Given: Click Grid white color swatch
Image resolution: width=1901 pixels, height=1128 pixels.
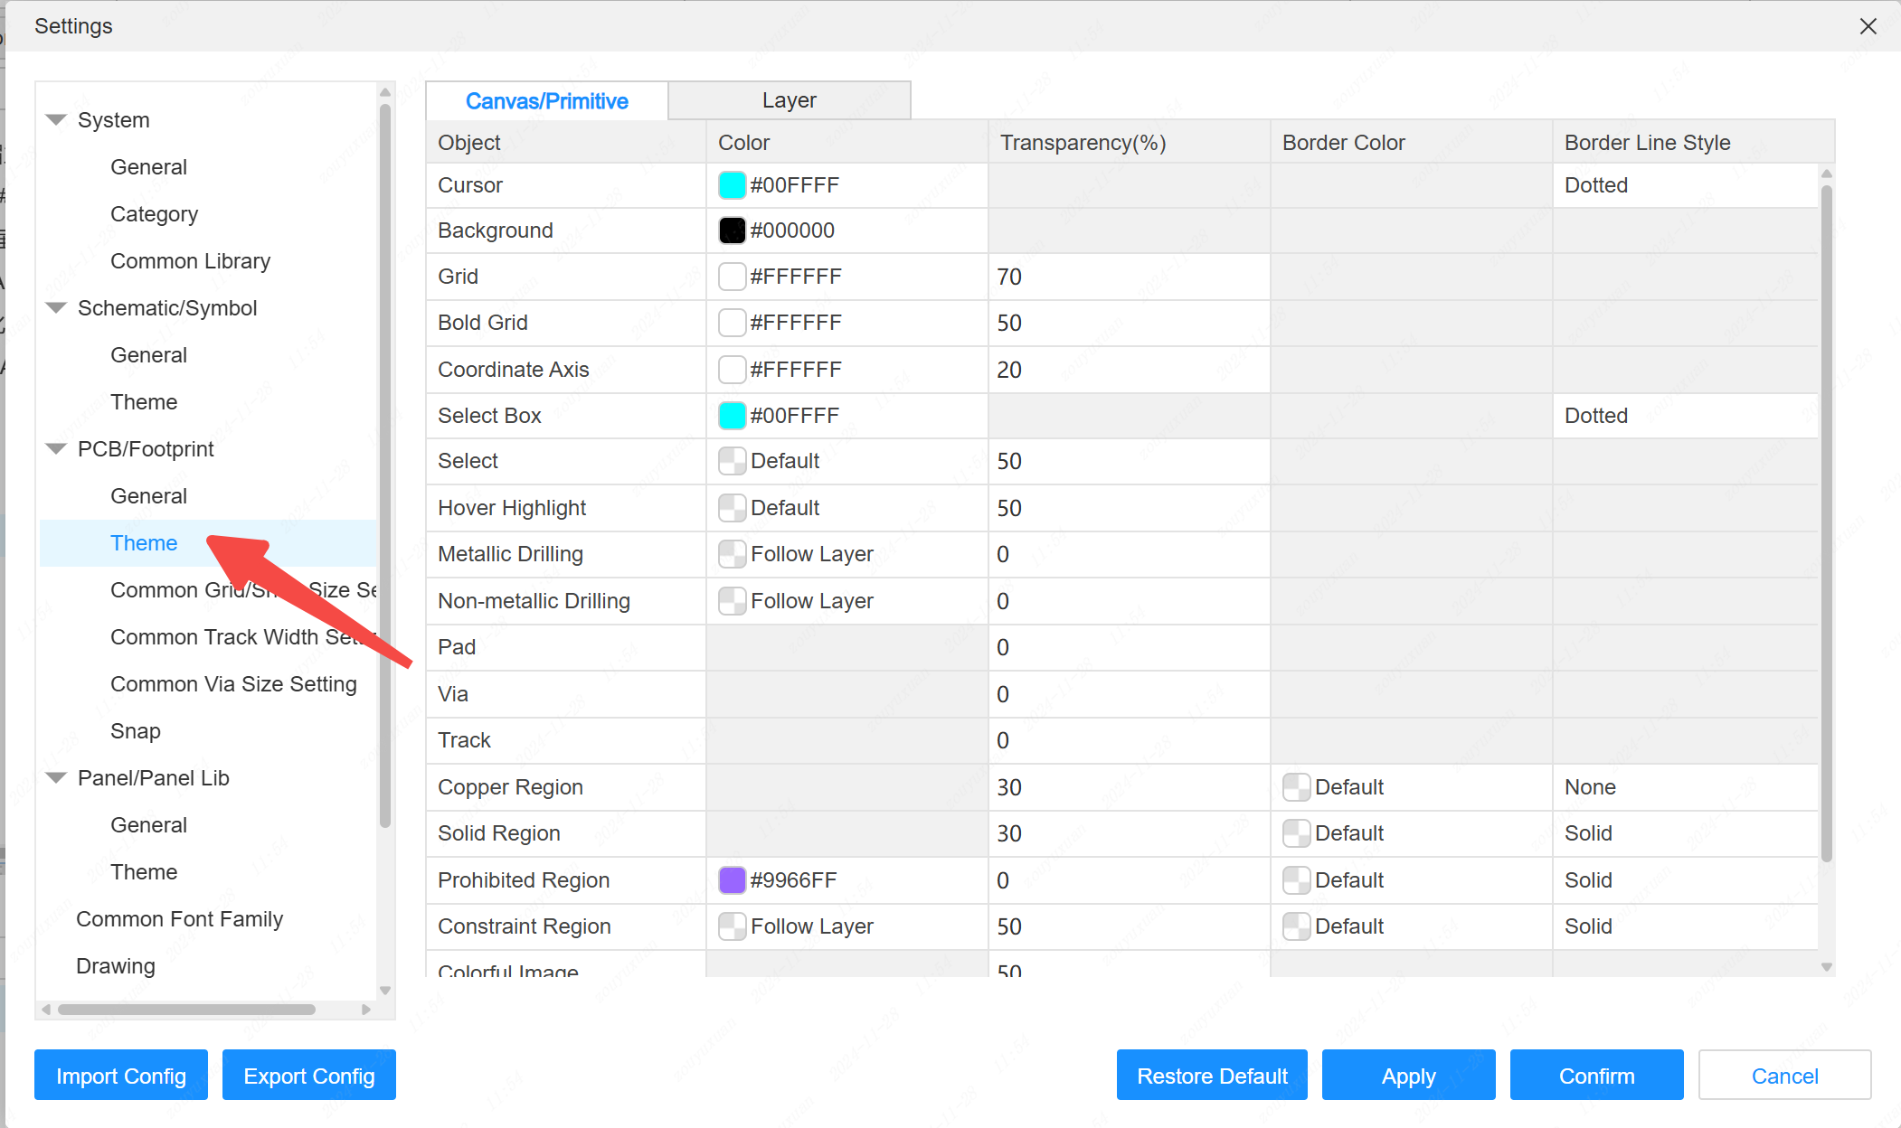Looking at the screenshot, I should tap(732, 277).
